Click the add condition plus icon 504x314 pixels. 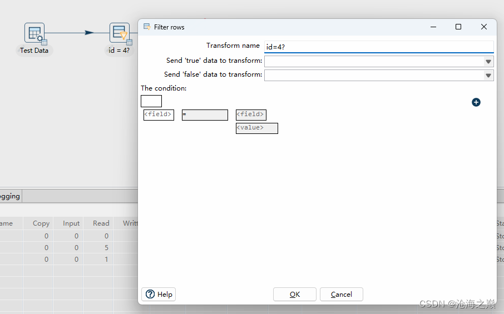476,102
